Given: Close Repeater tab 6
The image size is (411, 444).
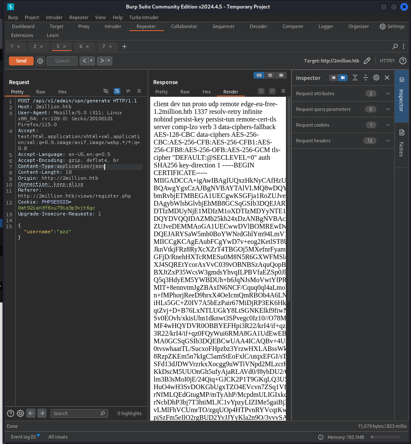Looking at the screenshot, I should coord(87,46).
